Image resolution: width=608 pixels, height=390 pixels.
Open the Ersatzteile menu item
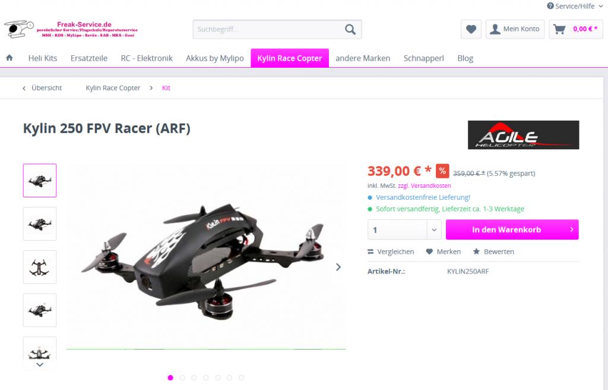point(89,58)
